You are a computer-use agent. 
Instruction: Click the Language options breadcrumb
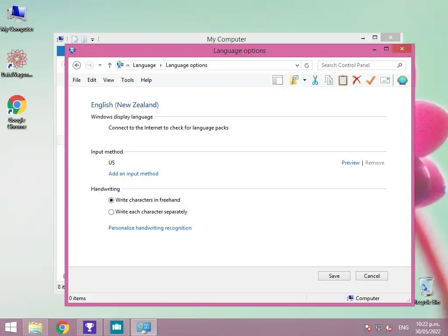tap(186, 65)
